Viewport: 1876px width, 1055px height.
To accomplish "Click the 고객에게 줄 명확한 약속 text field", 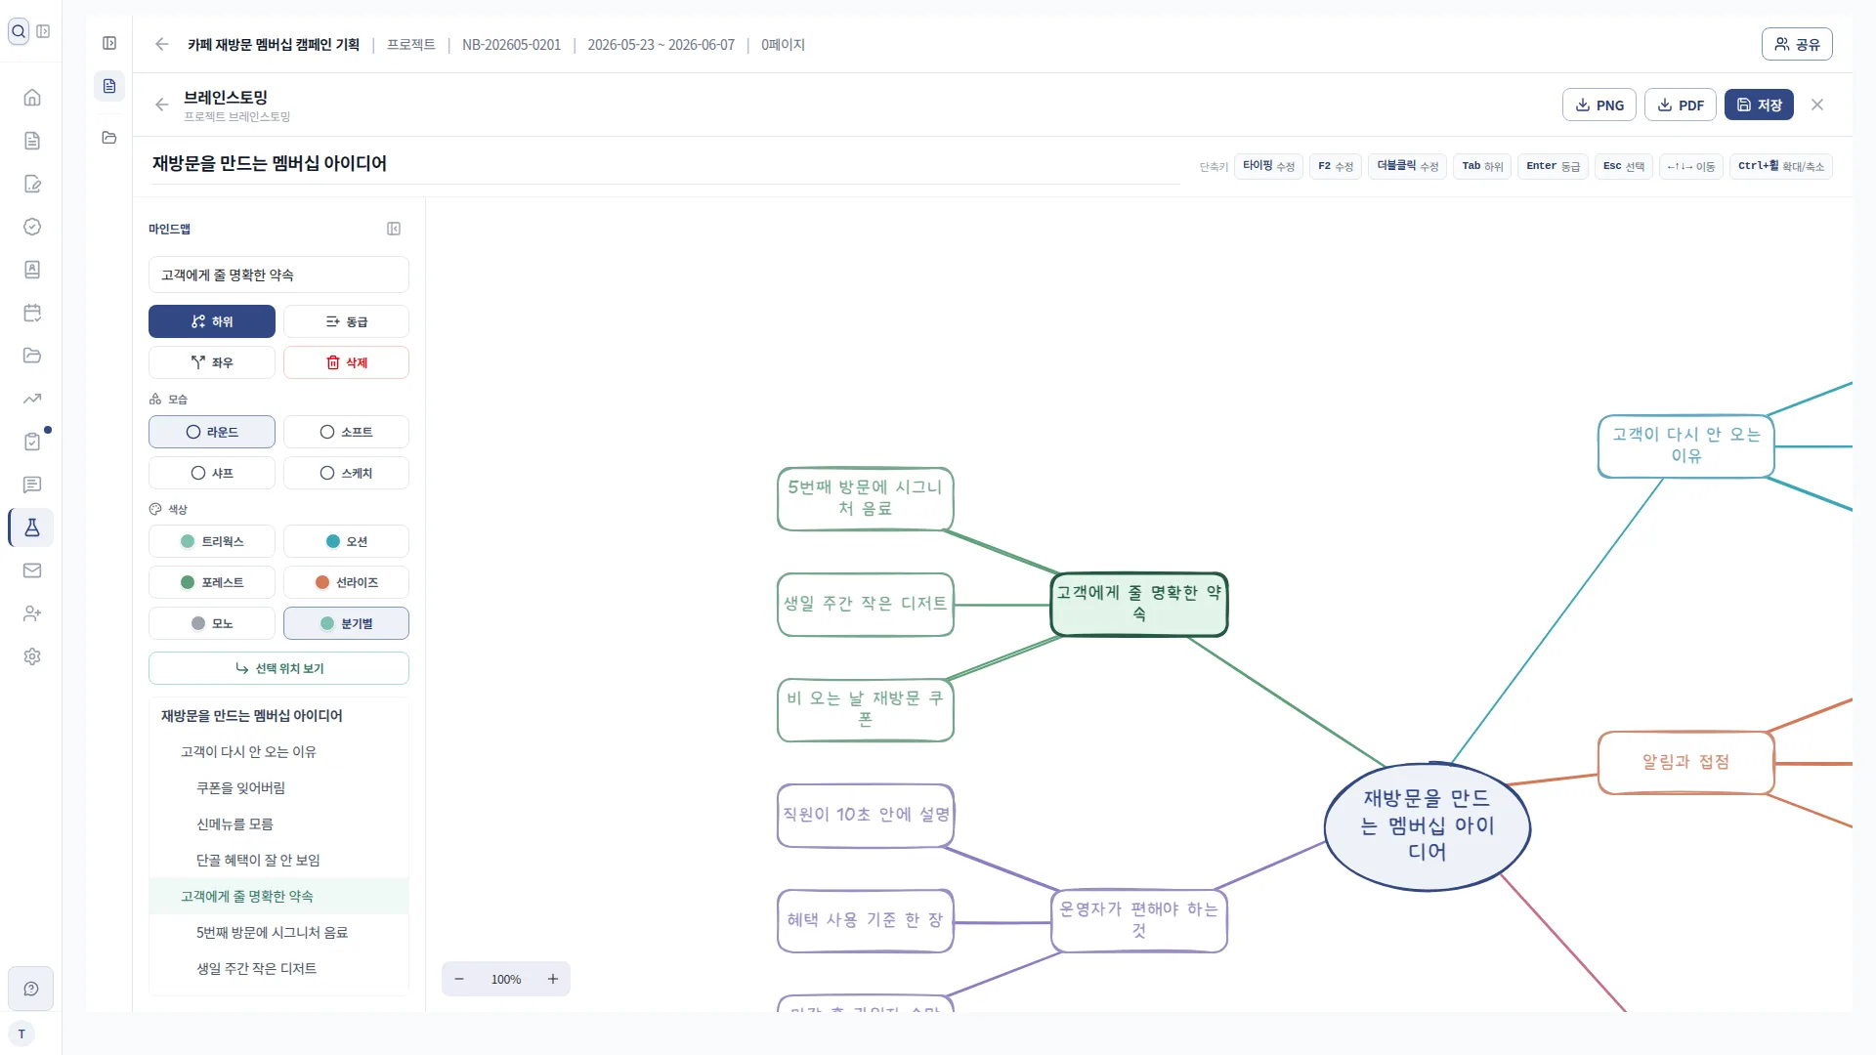I will [x=278, y=274].
